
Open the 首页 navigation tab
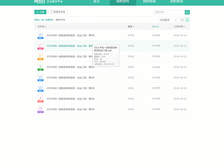coord(96,1)
